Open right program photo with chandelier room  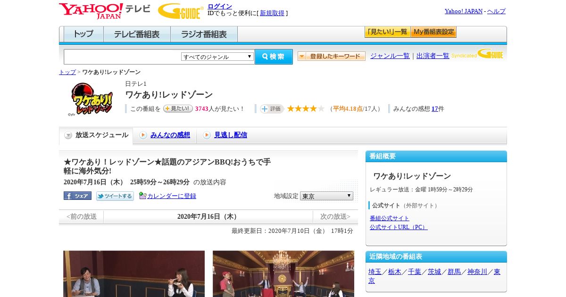tap(283, 274)
